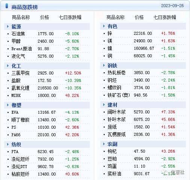Open the 农副 category link
The image size is (190, 180).
[x=112, y=144]
